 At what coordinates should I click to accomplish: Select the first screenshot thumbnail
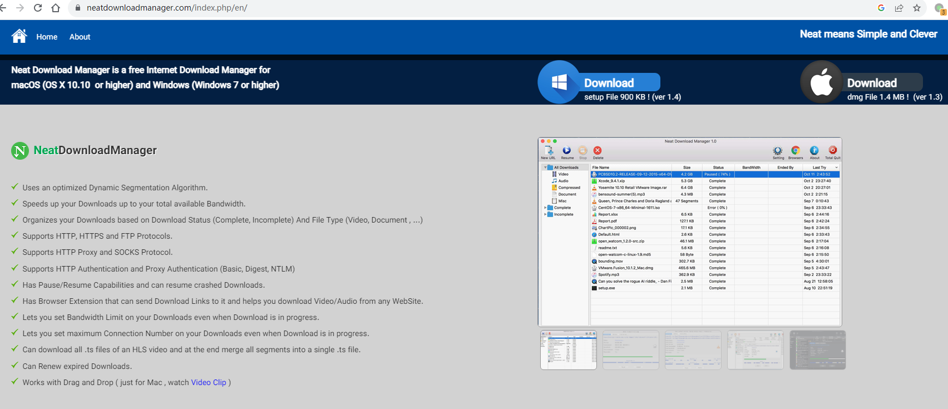569,350
